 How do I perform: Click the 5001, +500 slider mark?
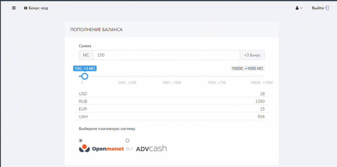172,82
